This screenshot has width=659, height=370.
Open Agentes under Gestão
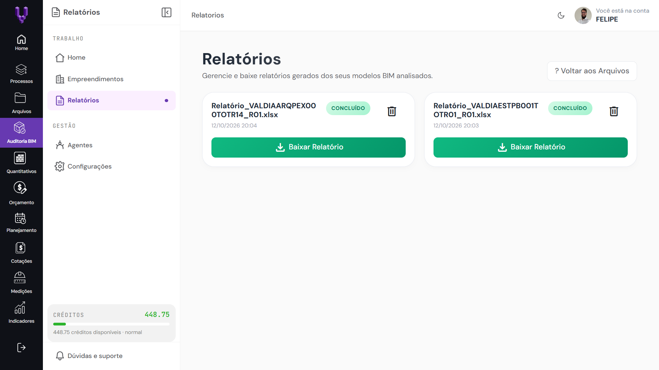click(x=112, y=145)
